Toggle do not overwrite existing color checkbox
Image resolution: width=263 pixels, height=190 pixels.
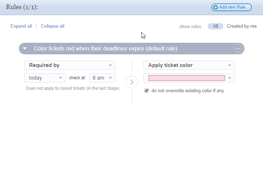point(147,90)
